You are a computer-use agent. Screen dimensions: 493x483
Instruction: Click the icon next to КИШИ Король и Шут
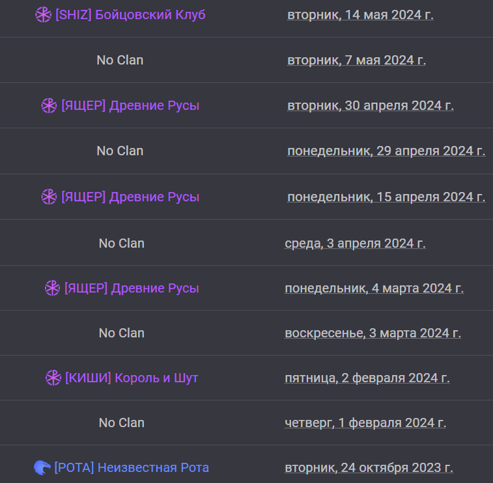point(53,378)
